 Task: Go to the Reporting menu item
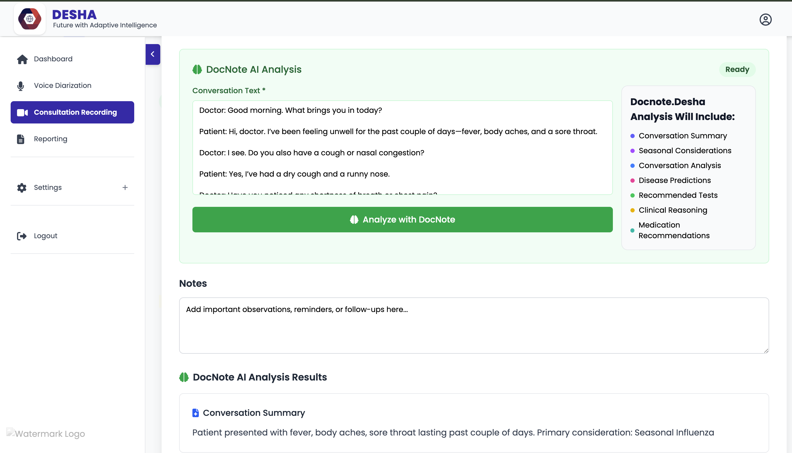click(50, 139)
